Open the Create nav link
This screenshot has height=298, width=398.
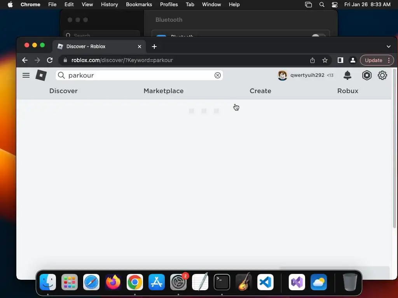(260, 91)
